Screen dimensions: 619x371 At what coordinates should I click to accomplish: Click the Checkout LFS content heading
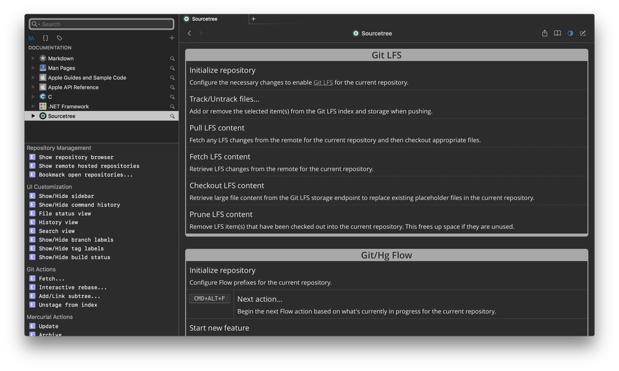coord(227,185)
